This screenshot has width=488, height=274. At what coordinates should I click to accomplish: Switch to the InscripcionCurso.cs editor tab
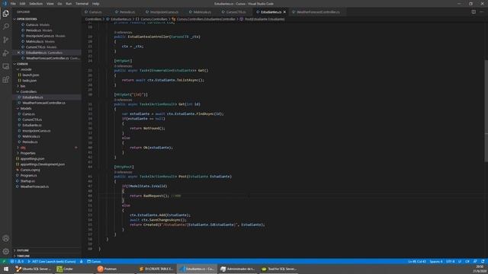click(165, 12)
